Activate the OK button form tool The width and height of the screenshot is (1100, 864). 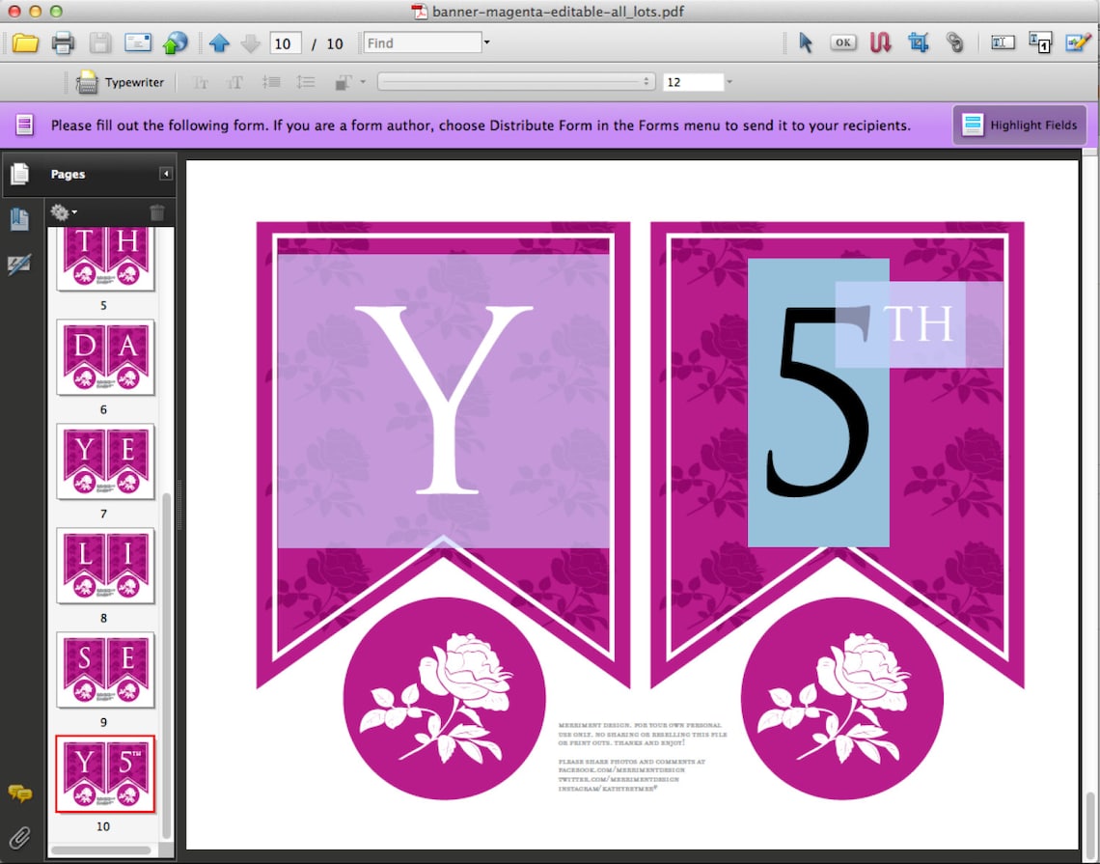pos(842,42)
